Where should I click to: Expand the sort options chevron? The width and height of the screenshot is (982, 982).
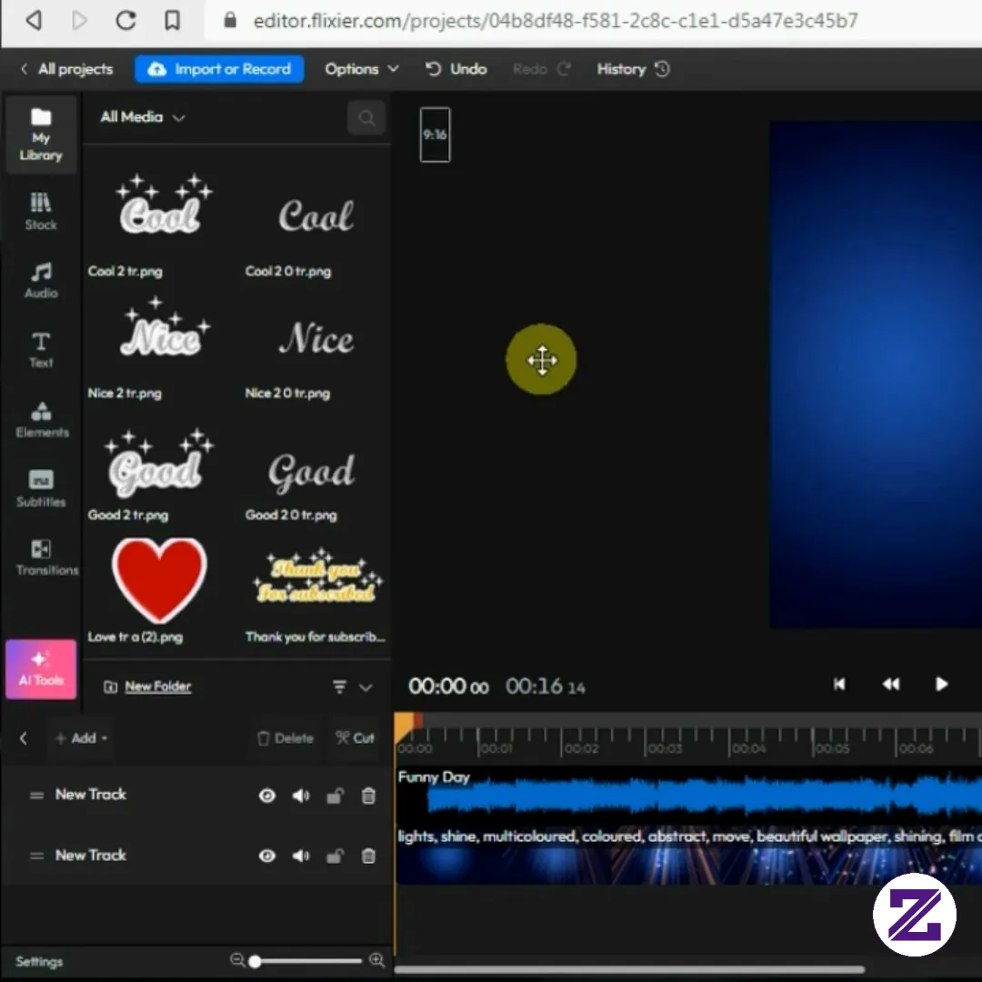pyautogui.click(x=366, y=687)
